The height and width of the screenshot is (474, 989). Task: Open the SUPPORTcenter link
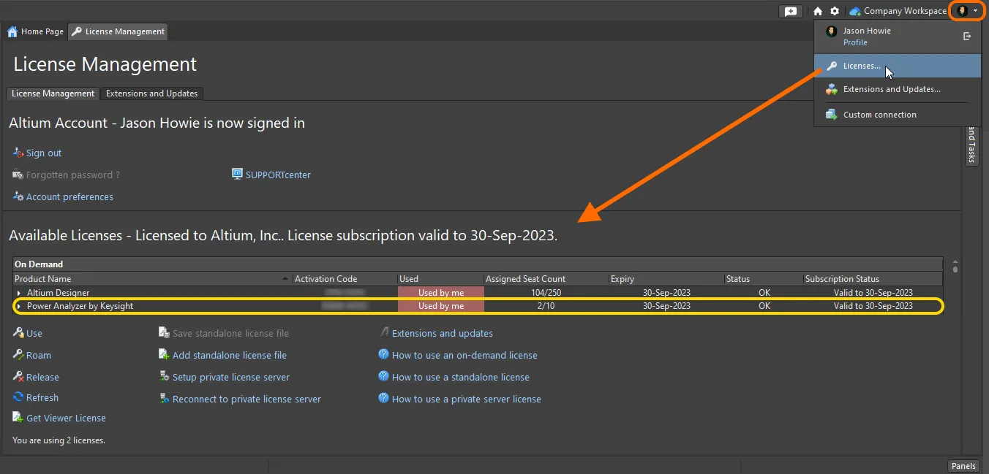tap(278, 175)
